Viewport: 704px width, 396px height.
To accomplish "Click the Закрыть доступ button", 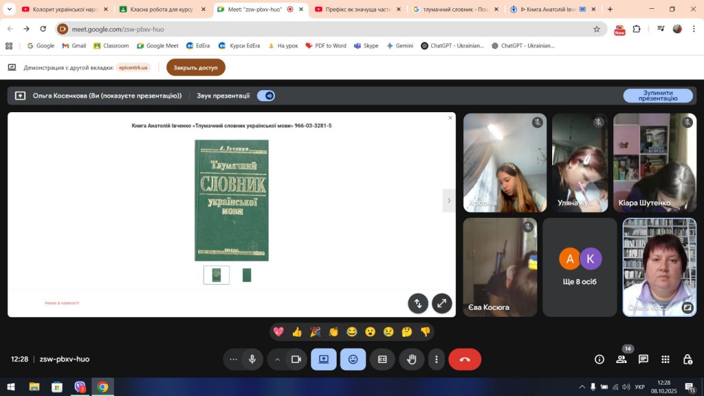I will (196, 68).
